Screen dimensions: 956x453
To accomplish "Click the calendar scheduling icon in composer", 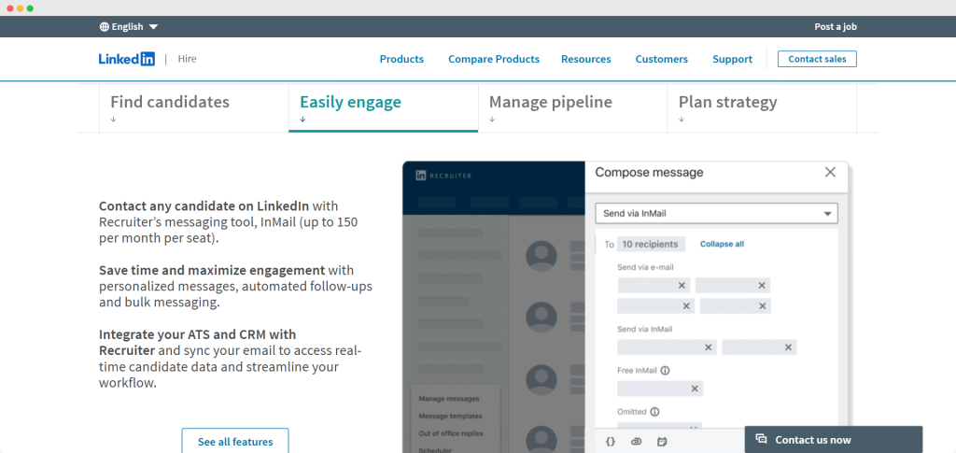I will [x=662, y=440].
